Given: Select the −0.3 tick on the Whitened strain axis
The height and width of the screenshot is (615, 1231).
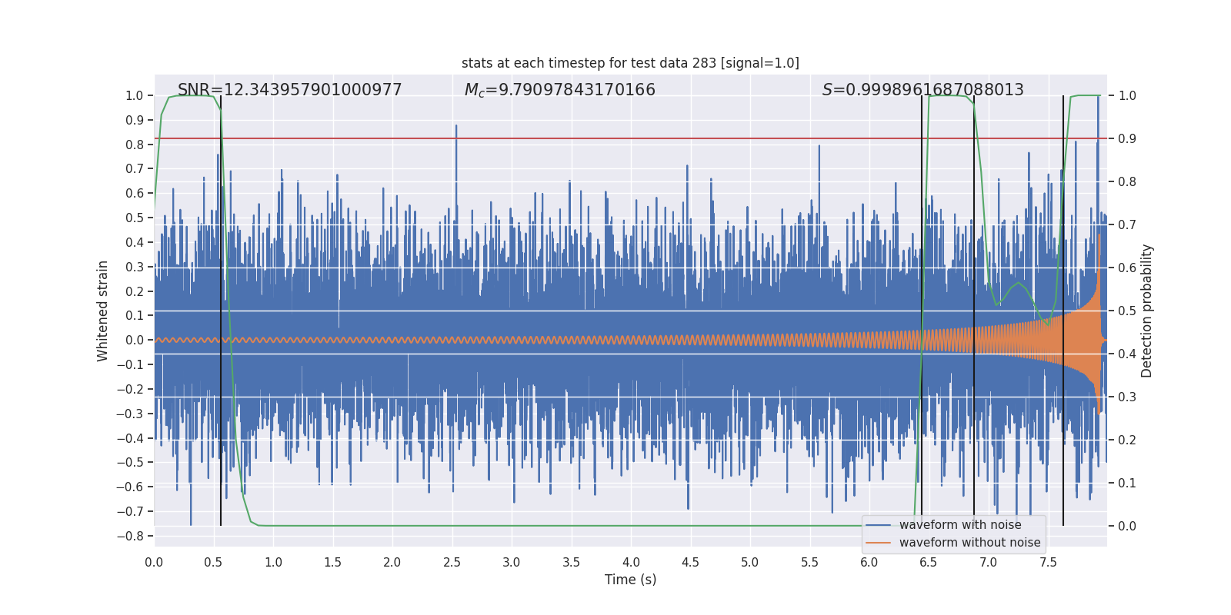Looking at the screenshot, I should point(130,414).
